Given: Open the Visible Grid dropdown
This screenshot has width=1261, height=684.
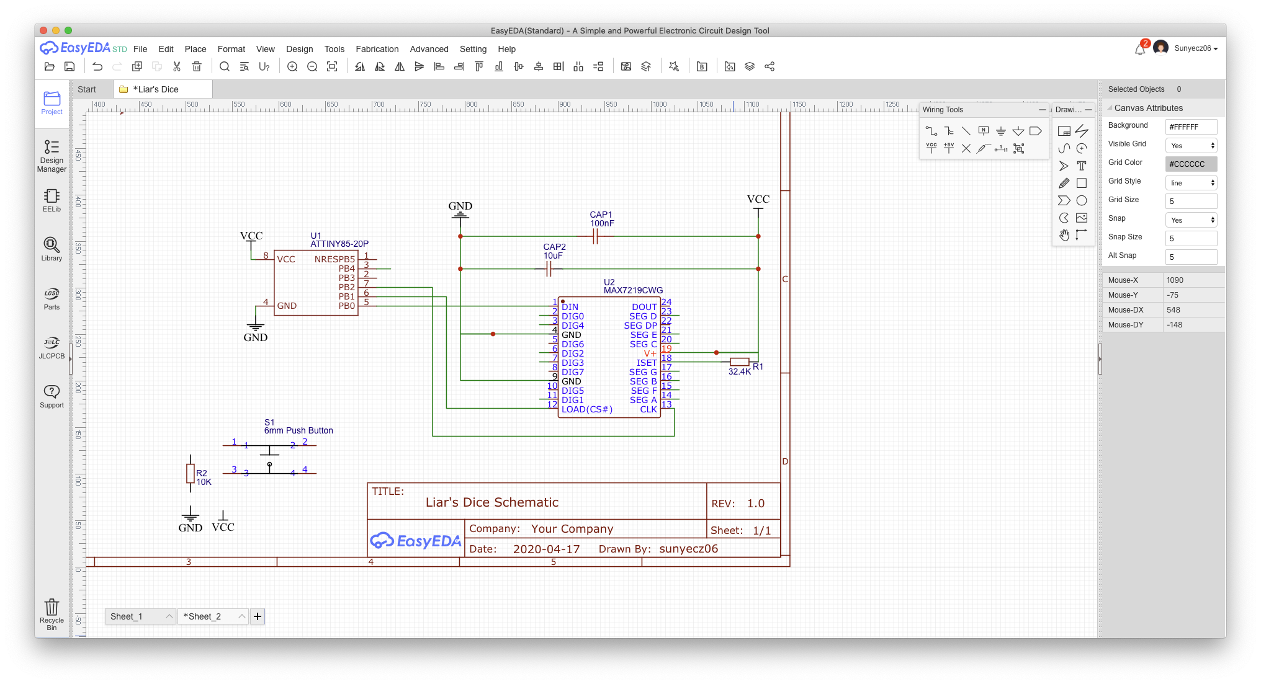Looking at the screenshot, I should tap(1191, 146).
